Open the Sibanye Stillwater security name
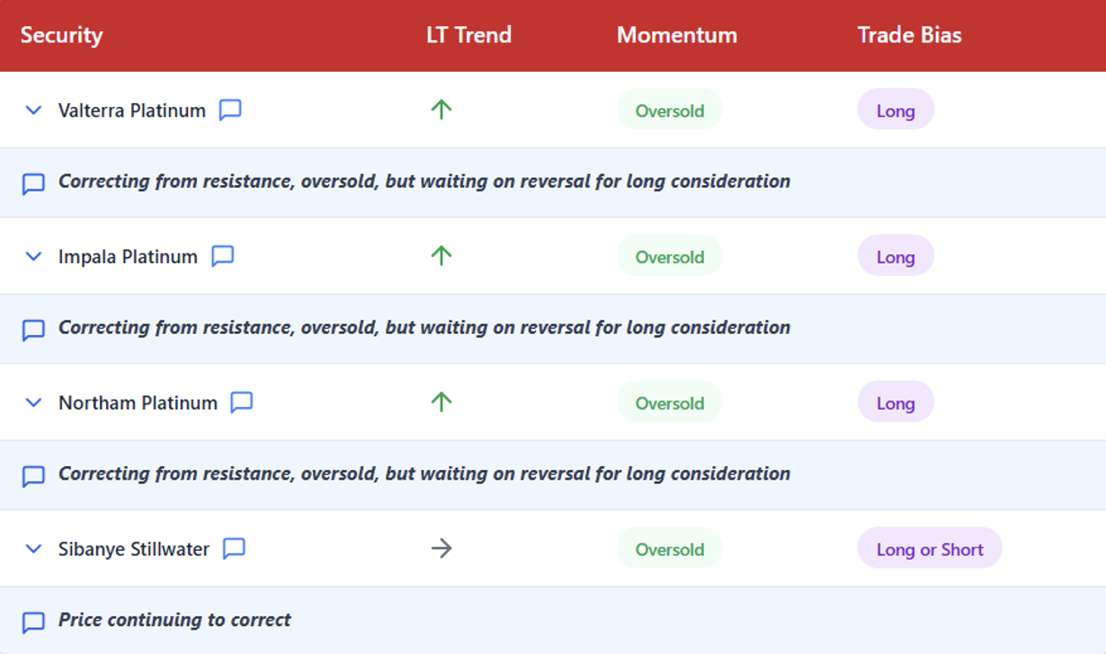The image size is (1106, 654). pyautogui.click(x=134, y=549)
